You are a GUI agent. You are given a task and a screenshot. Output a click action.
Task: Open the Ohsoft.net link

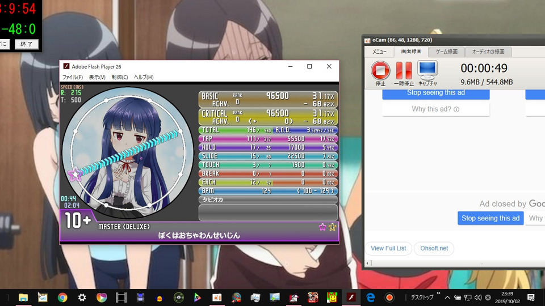[434, 248]
